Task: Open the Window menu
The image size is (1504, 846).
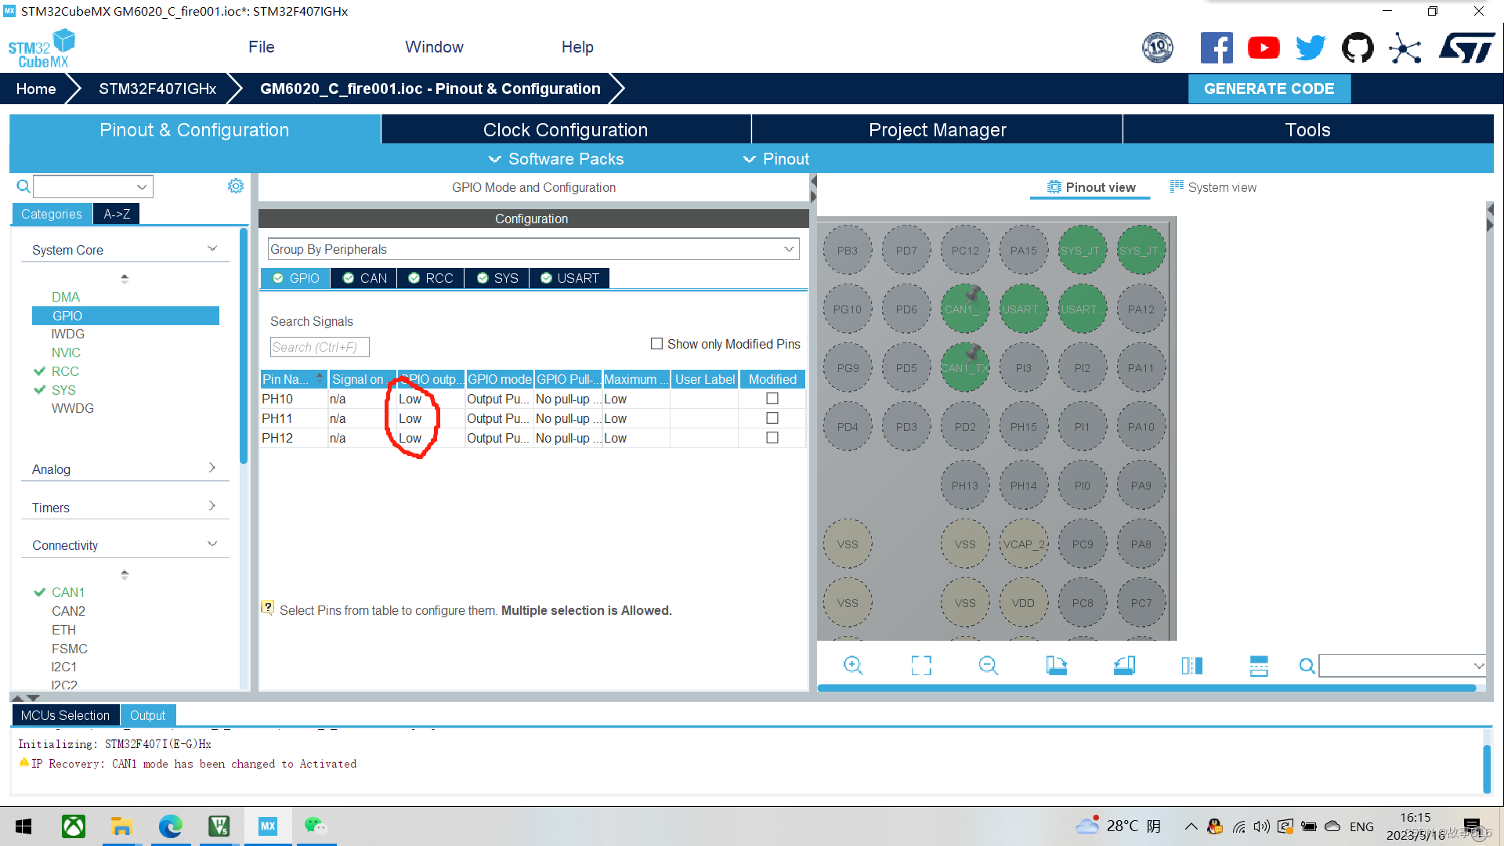Action: tap(434, 47)
